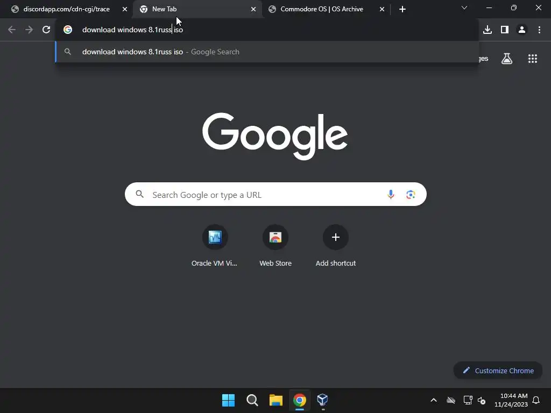Start voice search with microphone

tap(391, 194)
